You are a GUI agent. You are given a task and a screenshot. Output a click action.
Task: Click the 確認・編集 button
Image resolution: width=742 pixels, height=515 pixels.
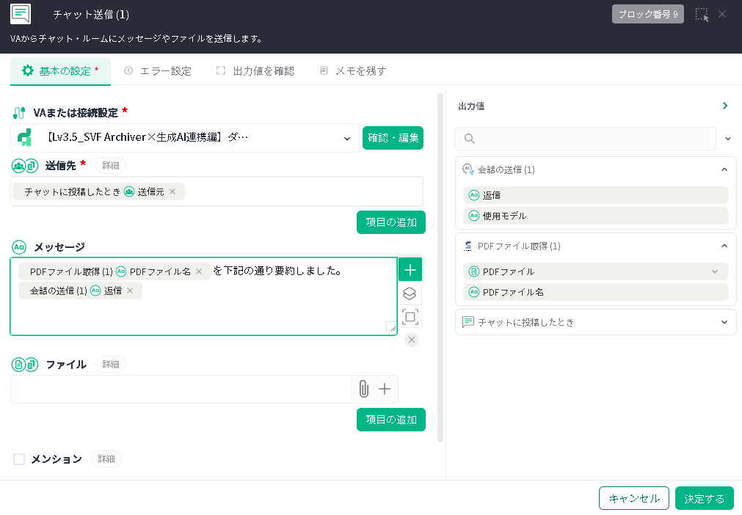(x=393, y=138)
